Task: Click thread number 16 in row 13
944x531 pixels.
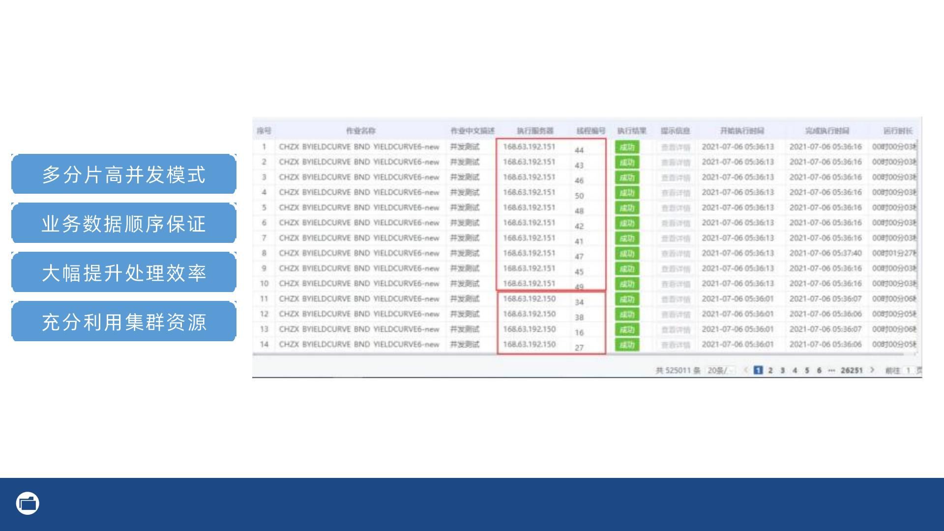Action: [x=579, y=333]
